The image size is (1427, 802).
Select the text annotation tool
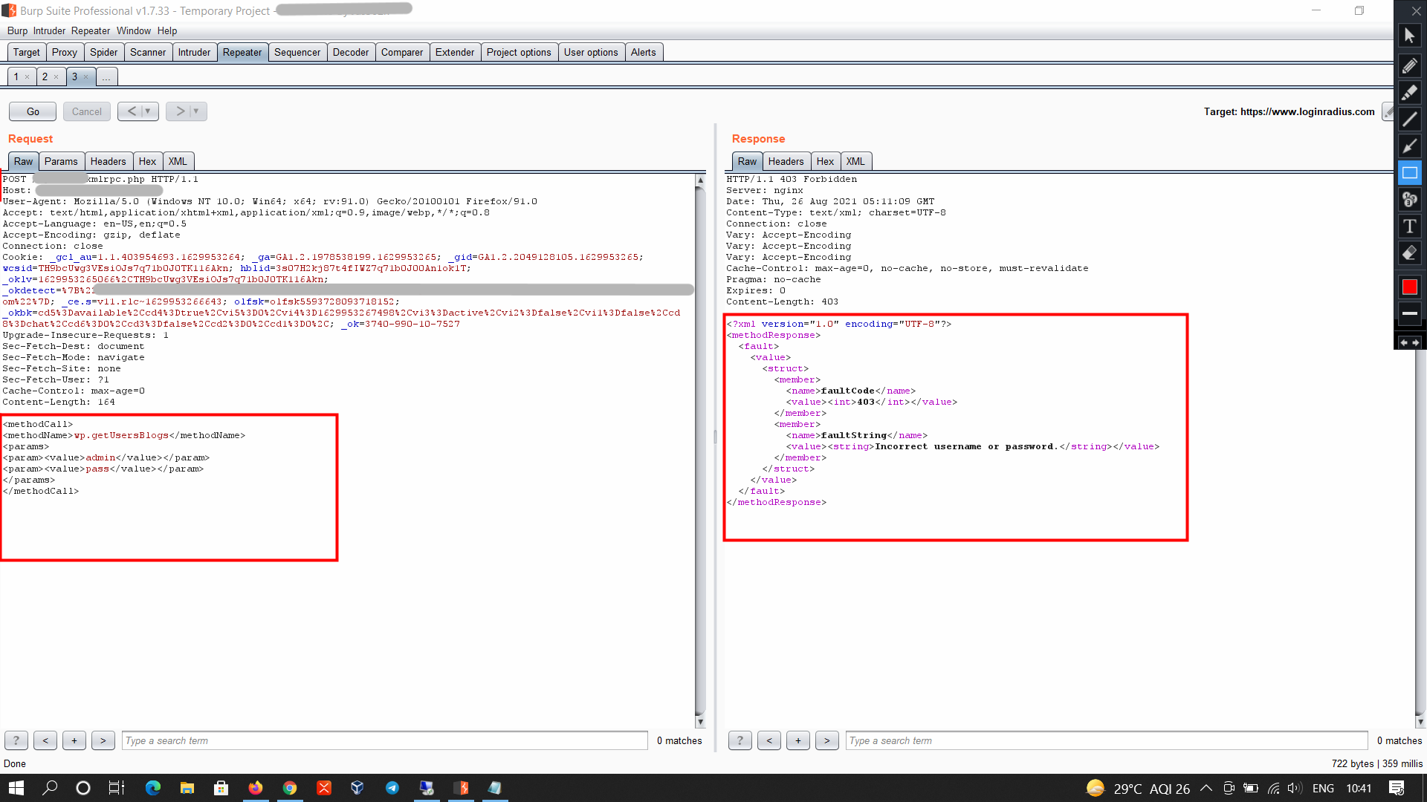point(1409,226)
